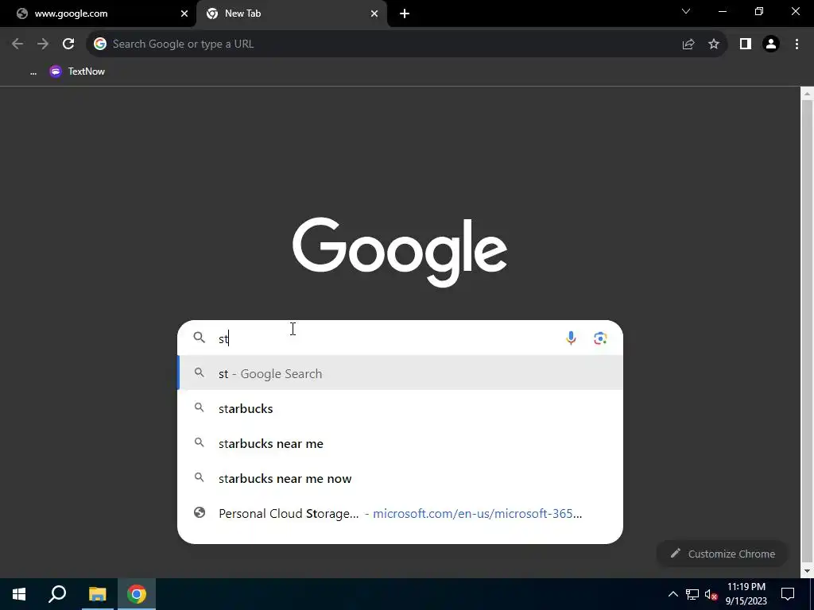Click Chrome icon in taskbar
This screenshot has width=814, height=610.
pos(137,594)
